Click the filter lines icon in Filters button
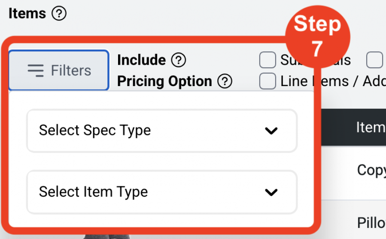 tap(36, 71)
